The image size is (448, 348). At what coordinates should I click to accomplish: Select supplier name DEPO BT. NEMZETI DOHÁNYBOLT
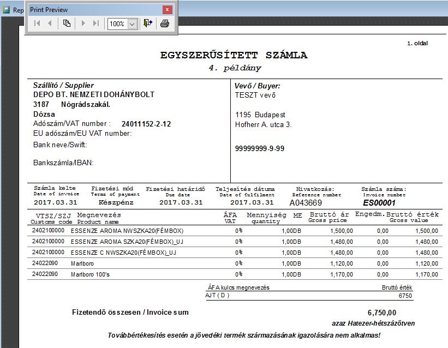94,94
